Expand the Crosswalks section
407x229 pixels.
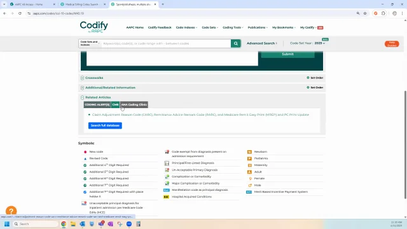coord(82,78)
